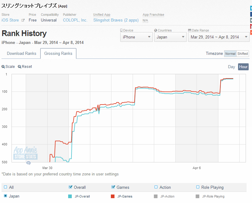Click the Scale label
252x203 pixels.
[x=10, y=67]
